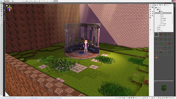Image resolution: width=176 pixels, height=99 pixels.
Task: Select the highlighted Tree (木) folder
Action: (x=163, y=13)
